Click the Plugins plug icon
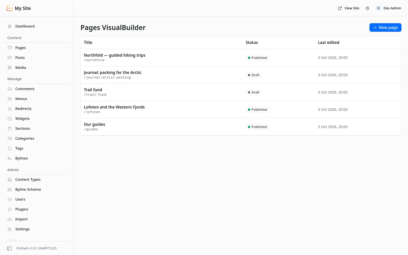 [10, 209]
